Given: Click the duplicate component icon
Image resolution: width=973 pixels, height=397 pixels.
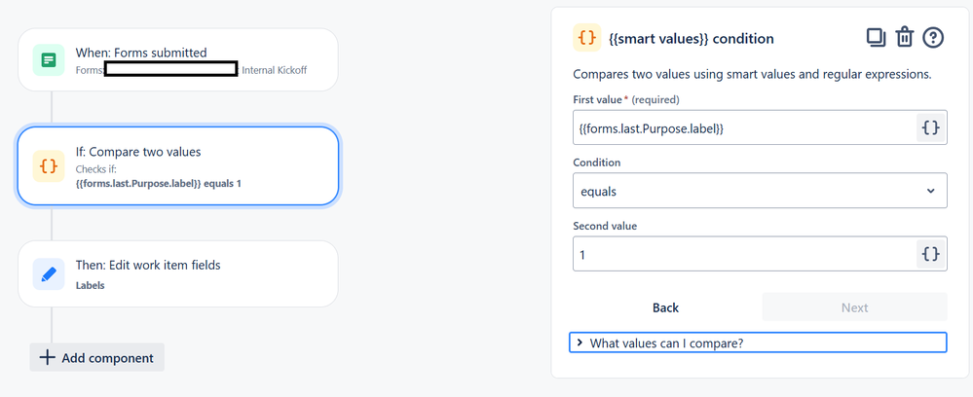Looking at the screenshot, I should click(876, 38).
